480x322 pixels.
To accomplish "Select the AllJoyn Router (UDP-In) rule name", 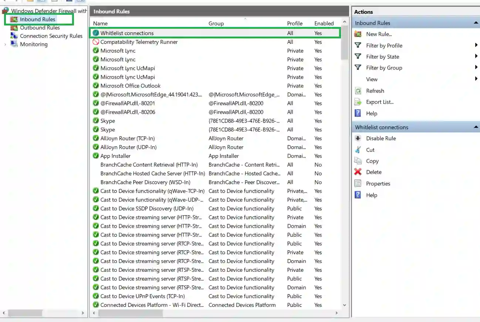I will point(128,147).
